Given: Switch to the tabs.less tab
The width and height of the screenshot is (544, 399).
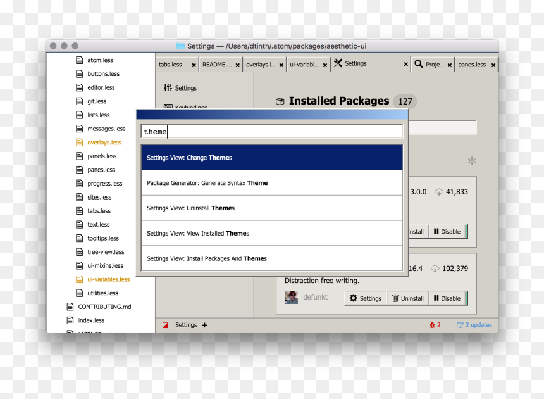Looking at the screenshot, I should click(177, 65).
